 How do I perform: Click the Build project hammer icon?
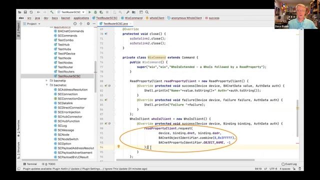coord(52,12)
